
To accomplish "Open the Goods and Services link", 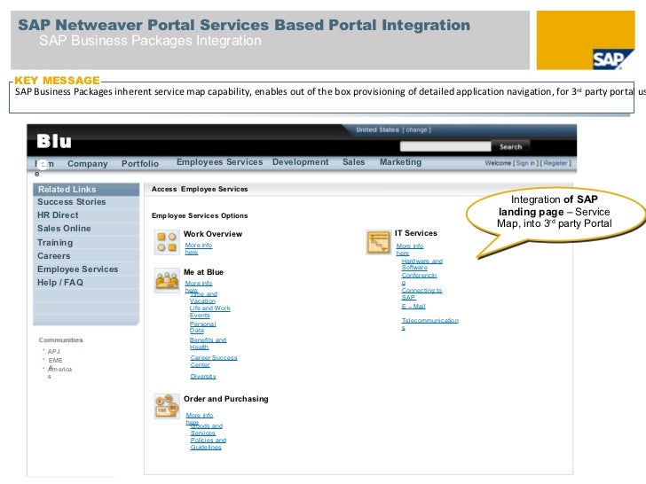I will pyautogui.click(x=206, y=429).
